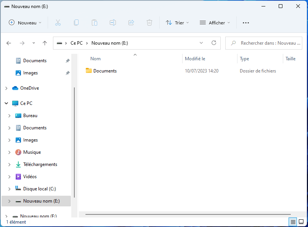Expand Images under Ce PC
Screen dimensions: 308x227
pyautogui.click(x=9, y=140)
